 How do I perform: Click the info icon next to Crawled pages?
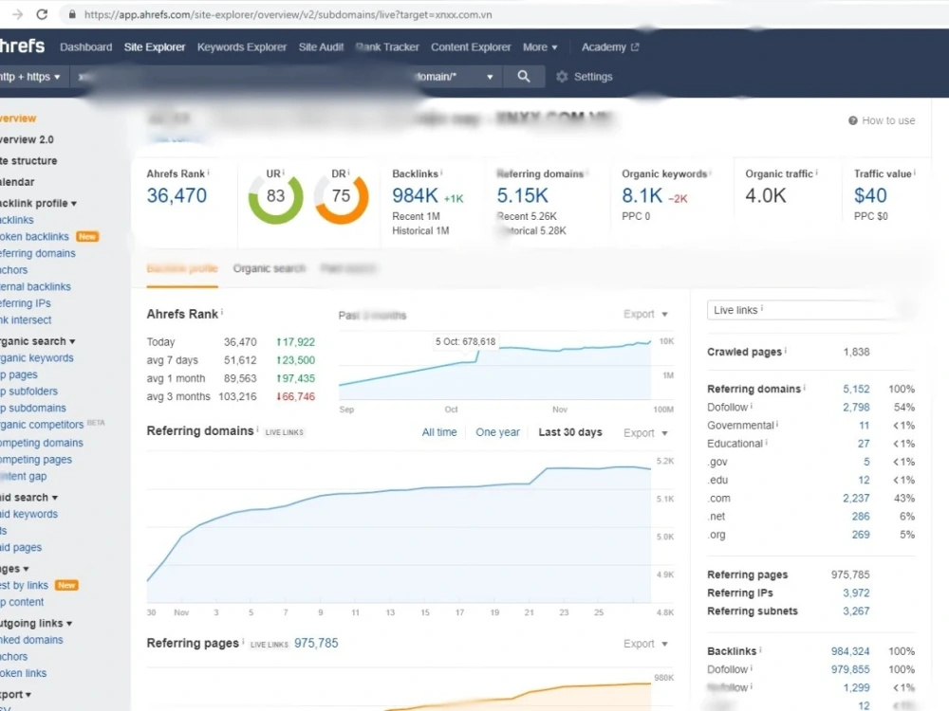point(786,350)
